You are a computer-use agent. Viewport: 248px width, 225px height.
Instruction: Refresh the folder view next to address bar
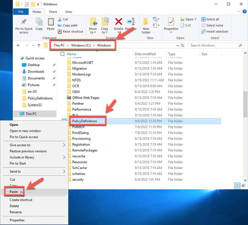point(183,45)
